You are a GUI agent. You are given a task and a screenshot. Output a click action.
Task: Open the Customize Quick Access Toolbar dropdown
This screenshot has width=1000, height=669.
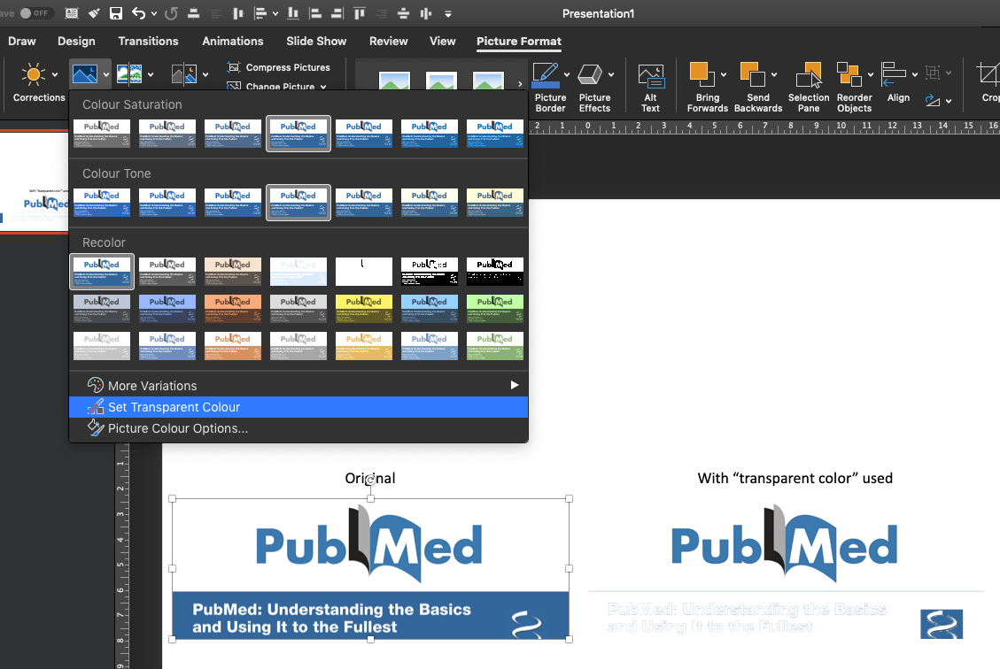pos(447,13)
